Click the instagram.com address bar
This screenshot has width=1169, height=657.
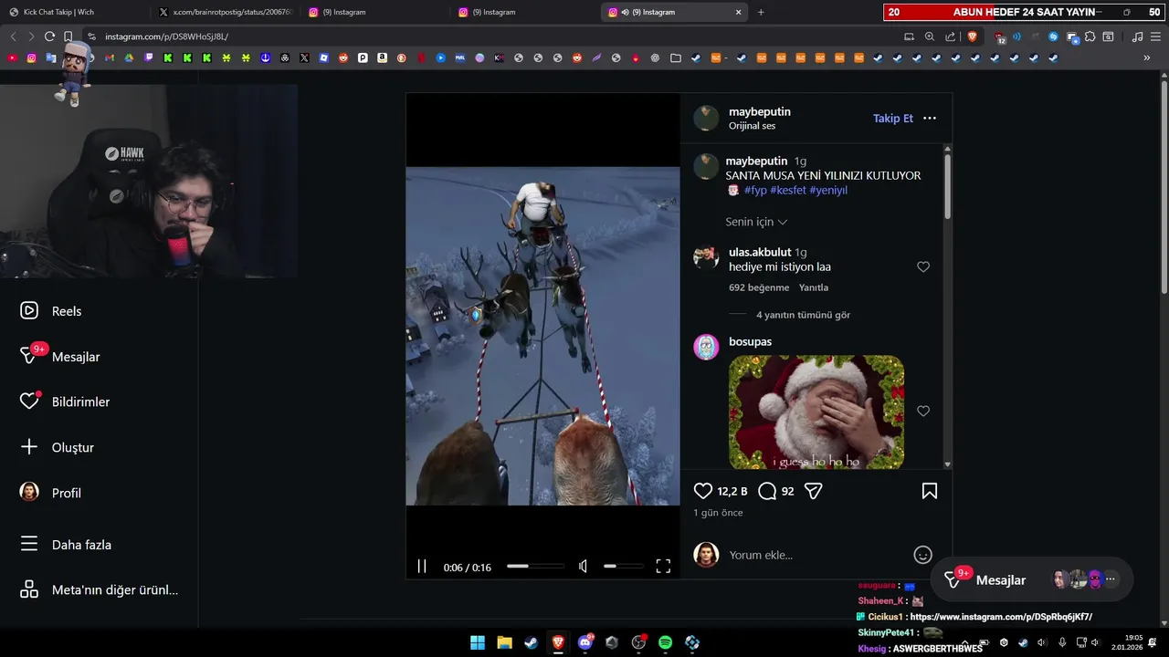tap(493, 36)
